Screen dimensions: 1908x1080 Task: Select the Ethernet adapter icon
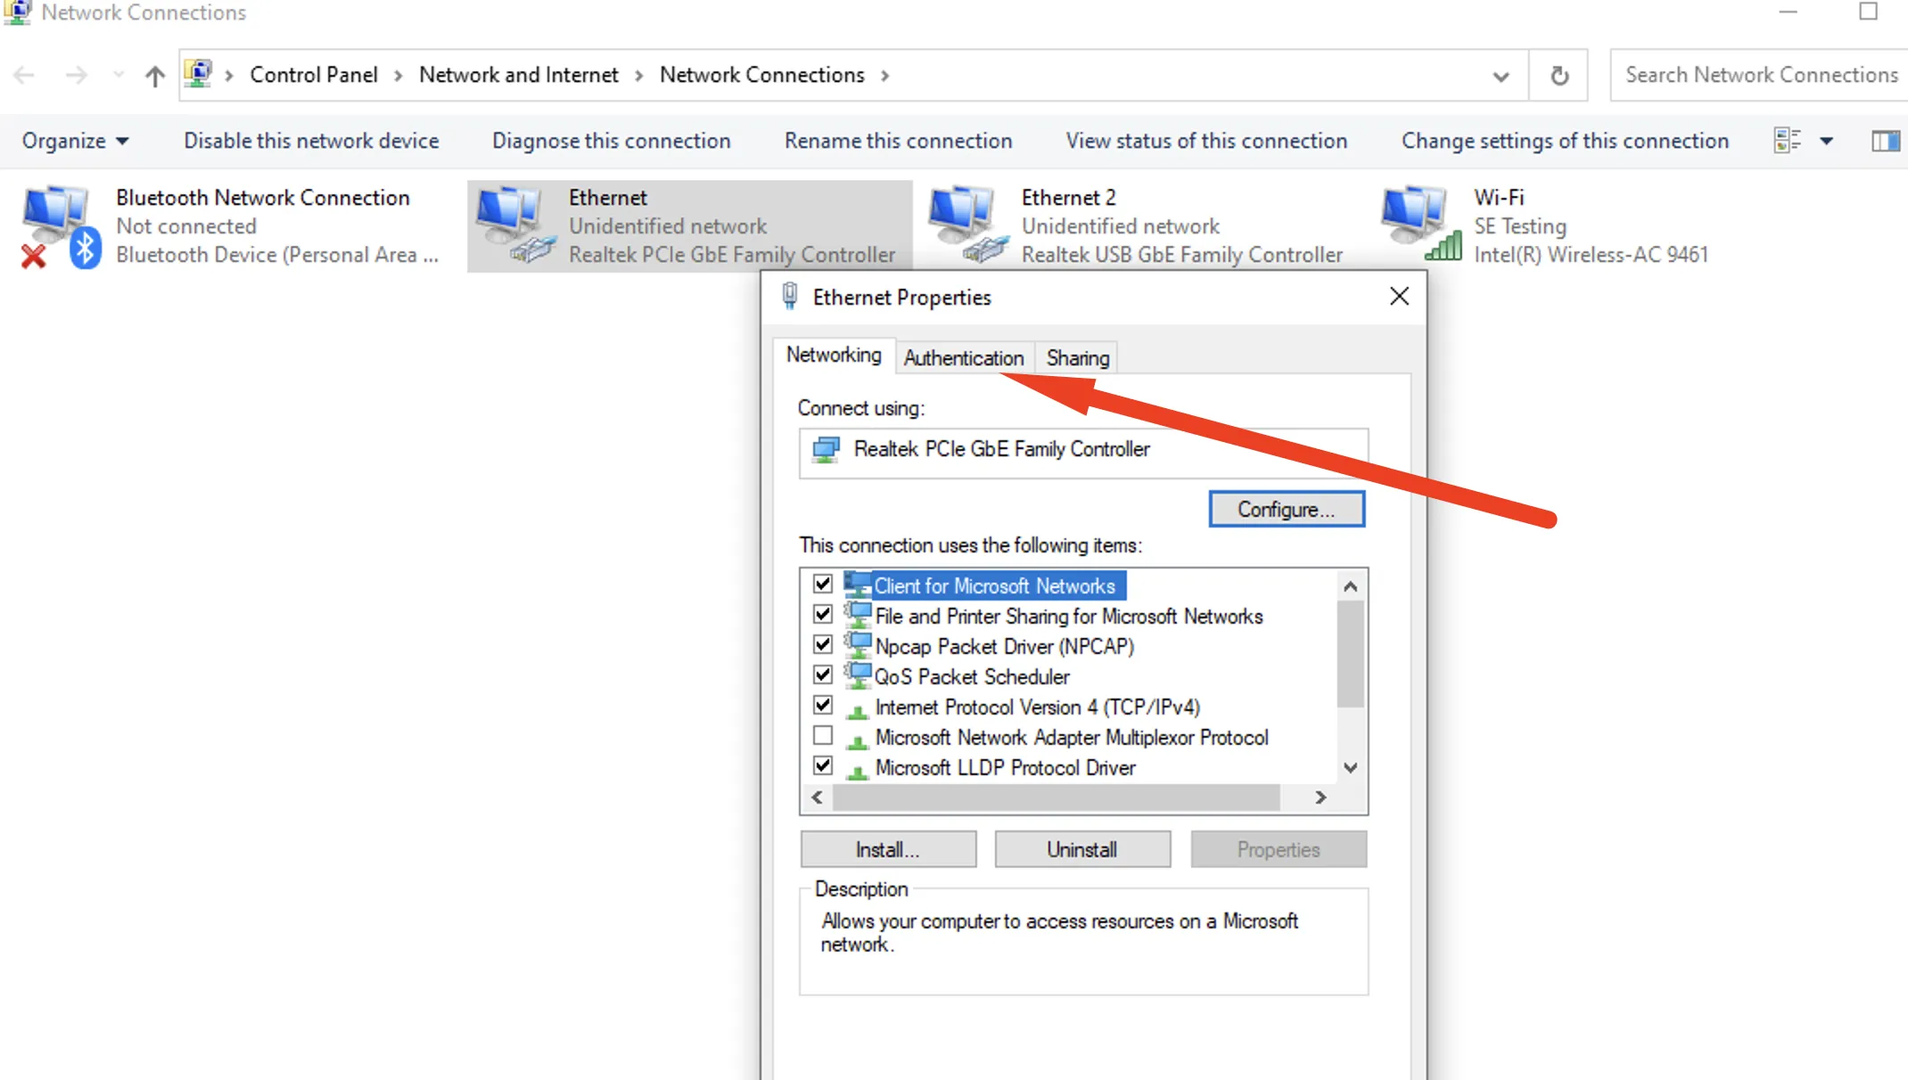[515, 225]
